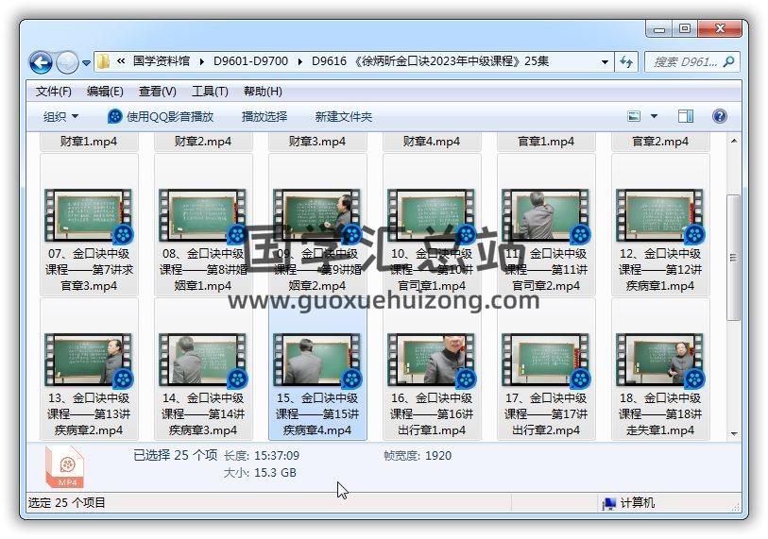Open the Help question mark icon
The width and height of the screenshot is (768, 539).
click(x=719, y=116)
